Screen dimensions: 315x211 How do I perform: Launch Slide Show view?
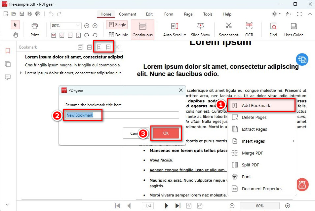[201, 29]
